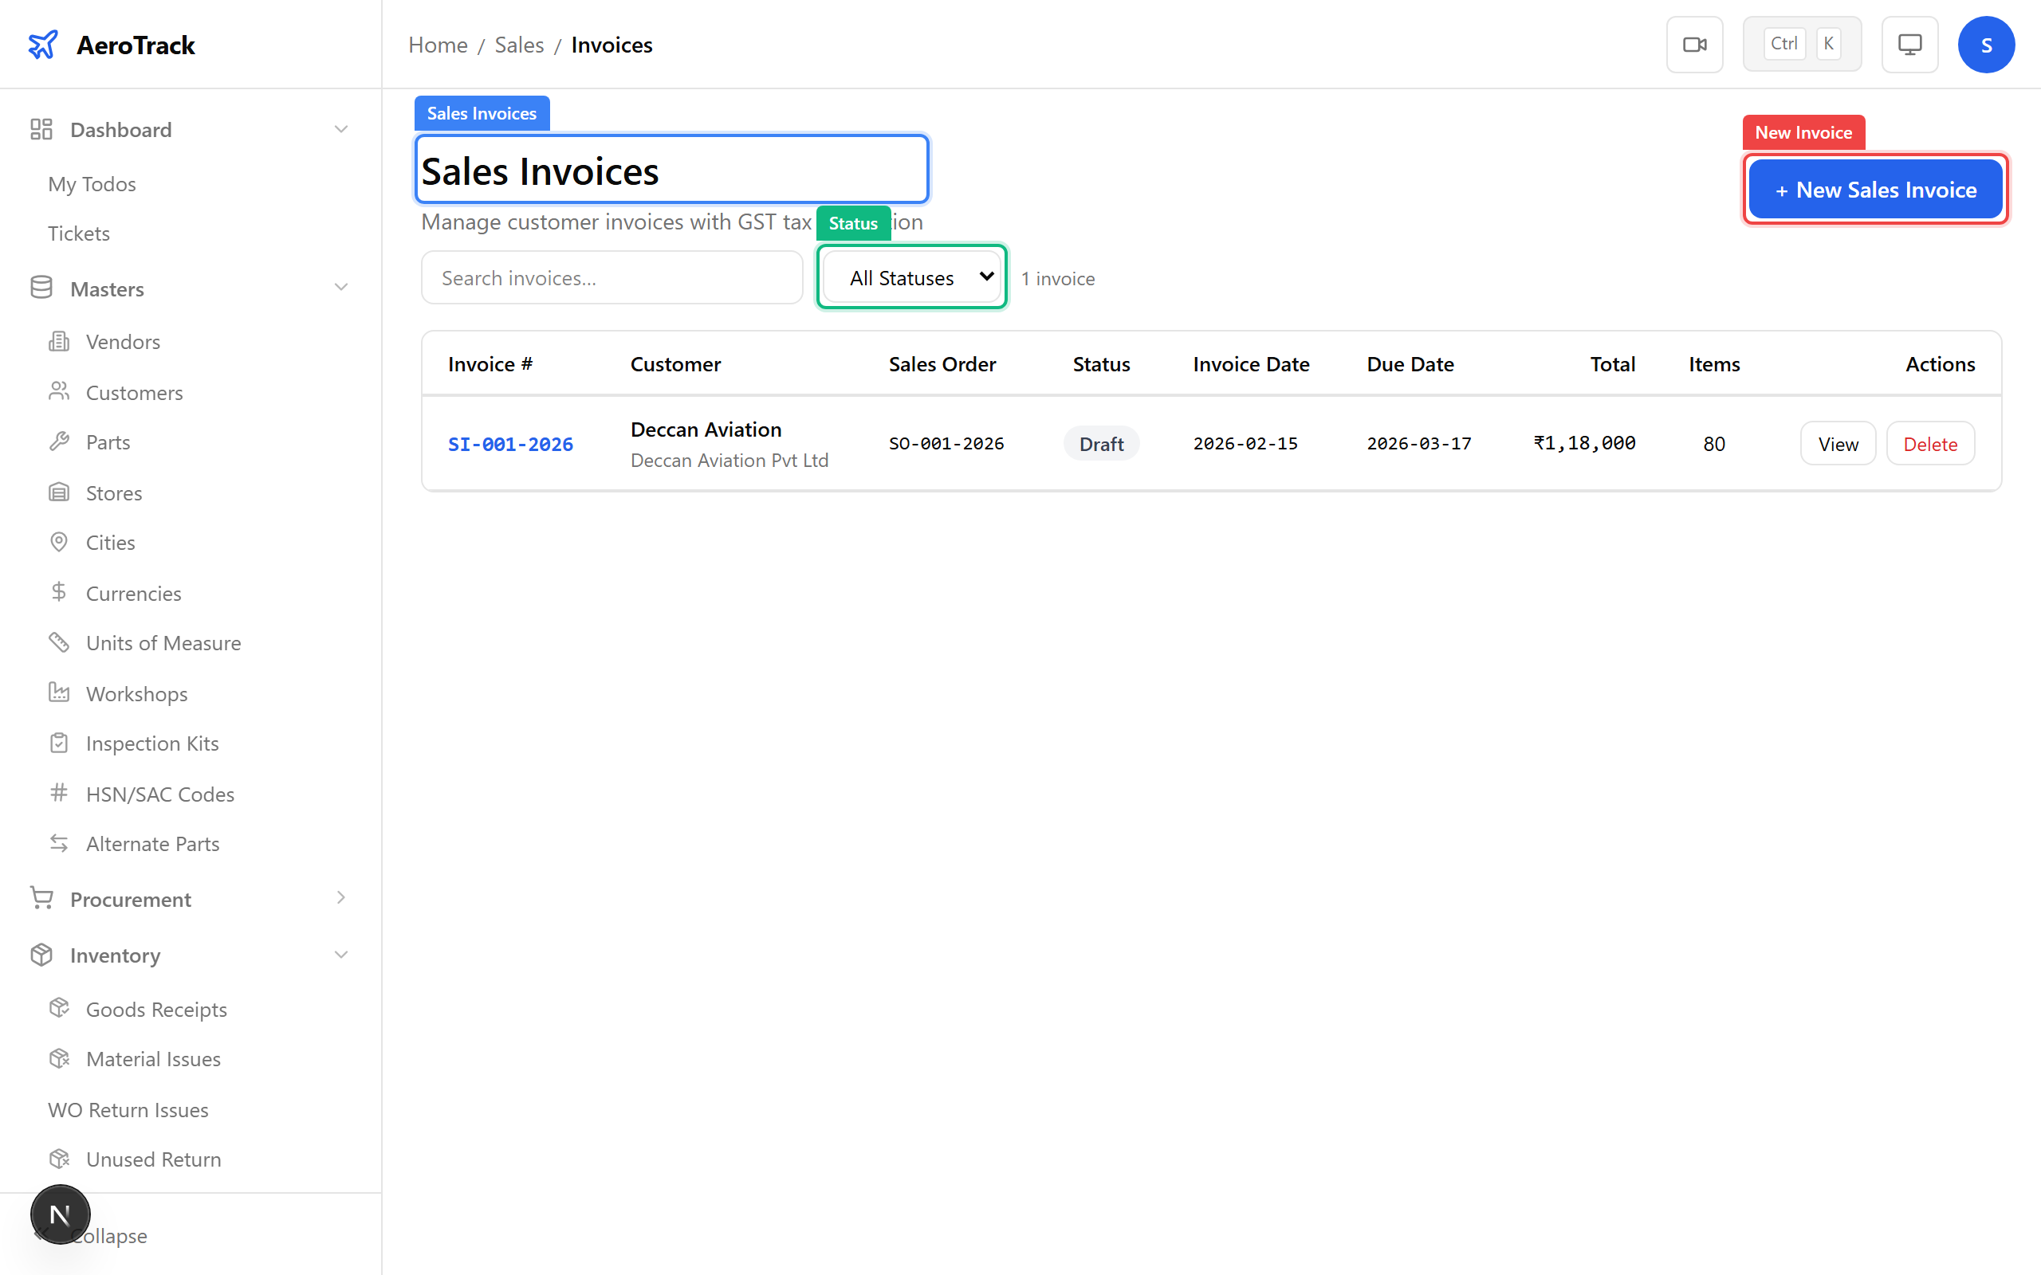The image size is (2041, 1275).
Task: Click the New Sales Invoice button
Action: tap(1875, 189)
